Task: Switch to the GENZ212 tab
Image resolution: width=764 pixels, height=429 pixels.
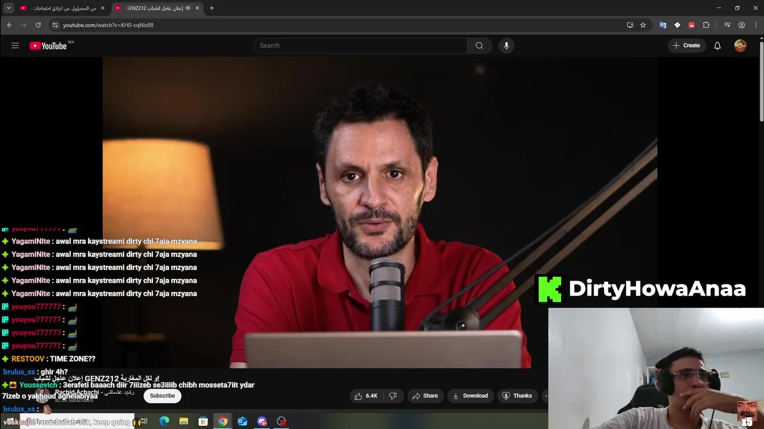Action: tap(158, 8)
